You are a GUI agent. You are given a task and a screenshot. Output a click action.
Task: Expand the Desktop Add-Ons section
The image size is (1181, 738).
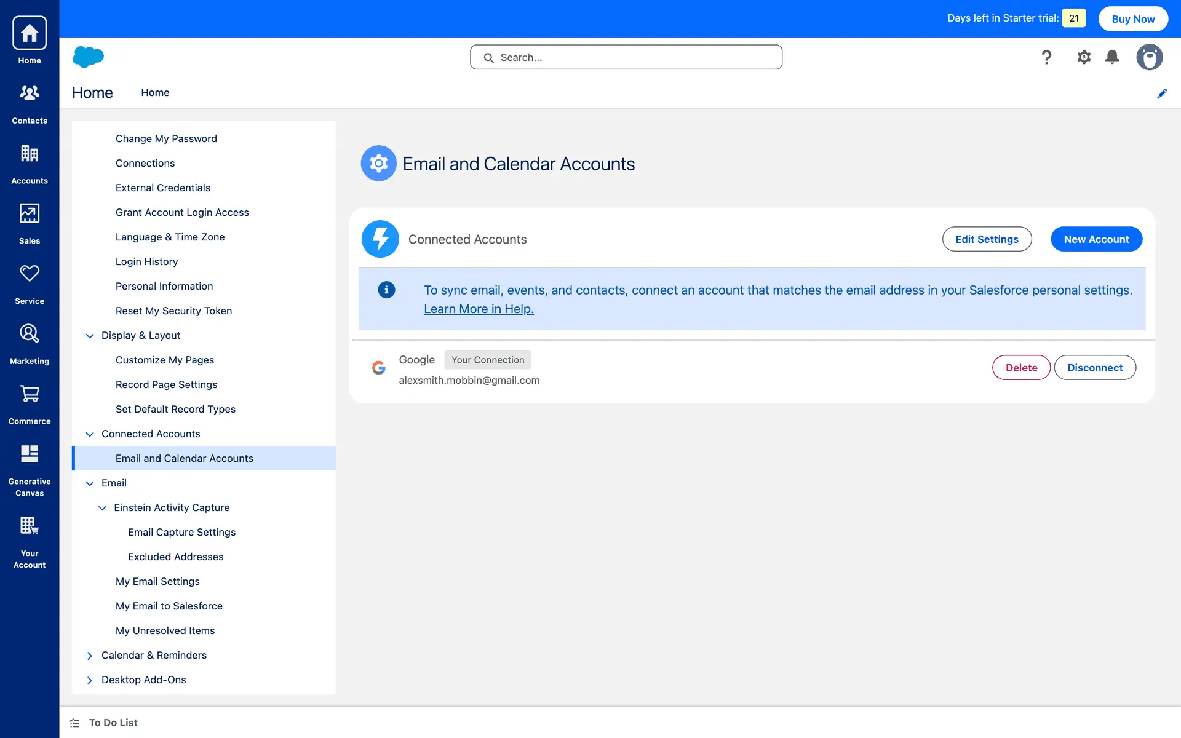pos(90,680)
